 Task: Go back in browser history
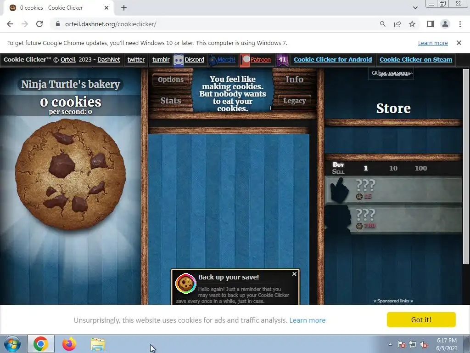pyautogui.click(x=10, y=24)
